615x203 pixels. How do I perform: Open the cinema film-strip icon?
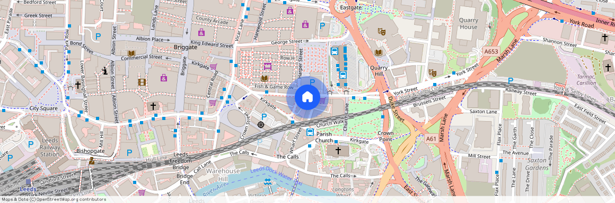pos(142,82)
